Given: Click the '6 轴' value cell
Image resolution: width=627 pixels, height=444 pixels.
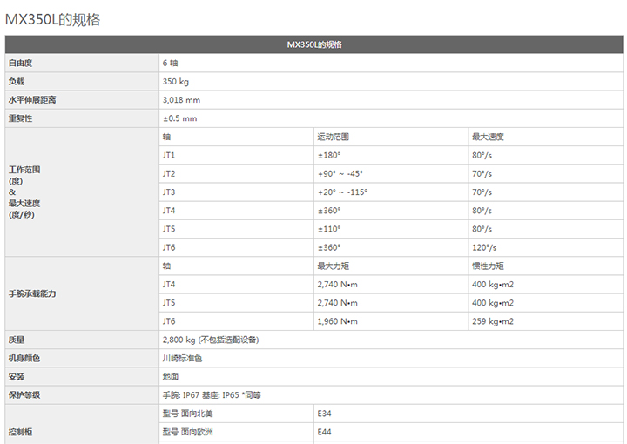Looking at the screenshot, I should (x=391, y=64).
